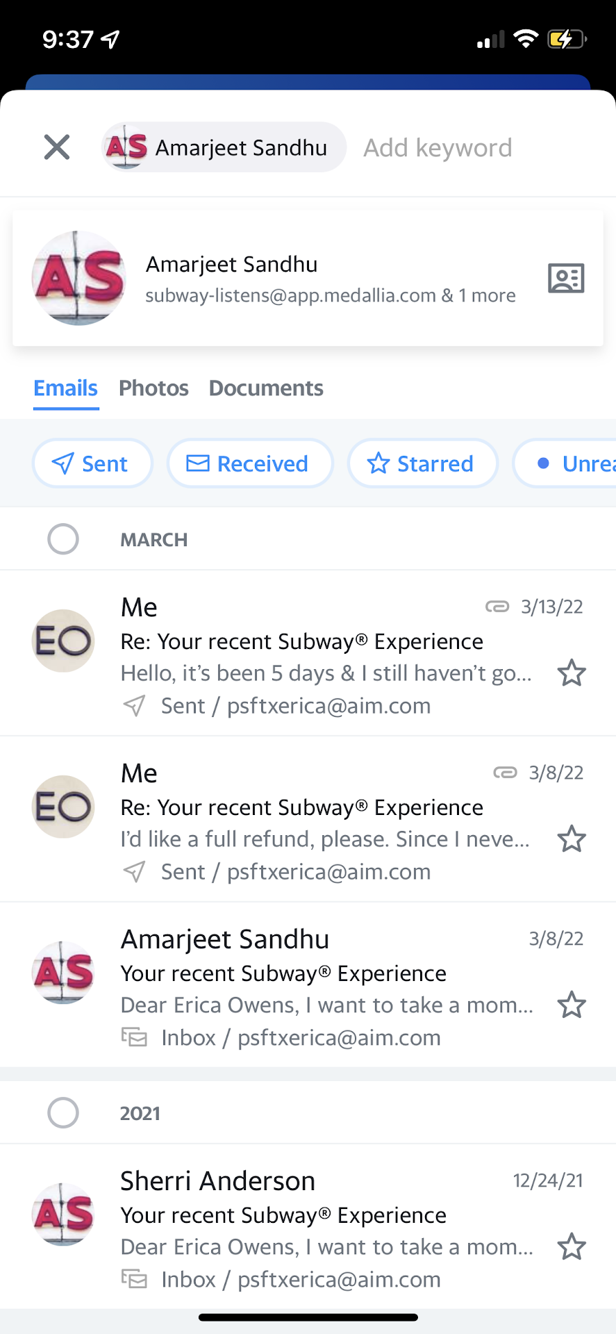This screenshot has height=1334, width=616.
Task: Switch to the Photos tab
Action: 153,388
